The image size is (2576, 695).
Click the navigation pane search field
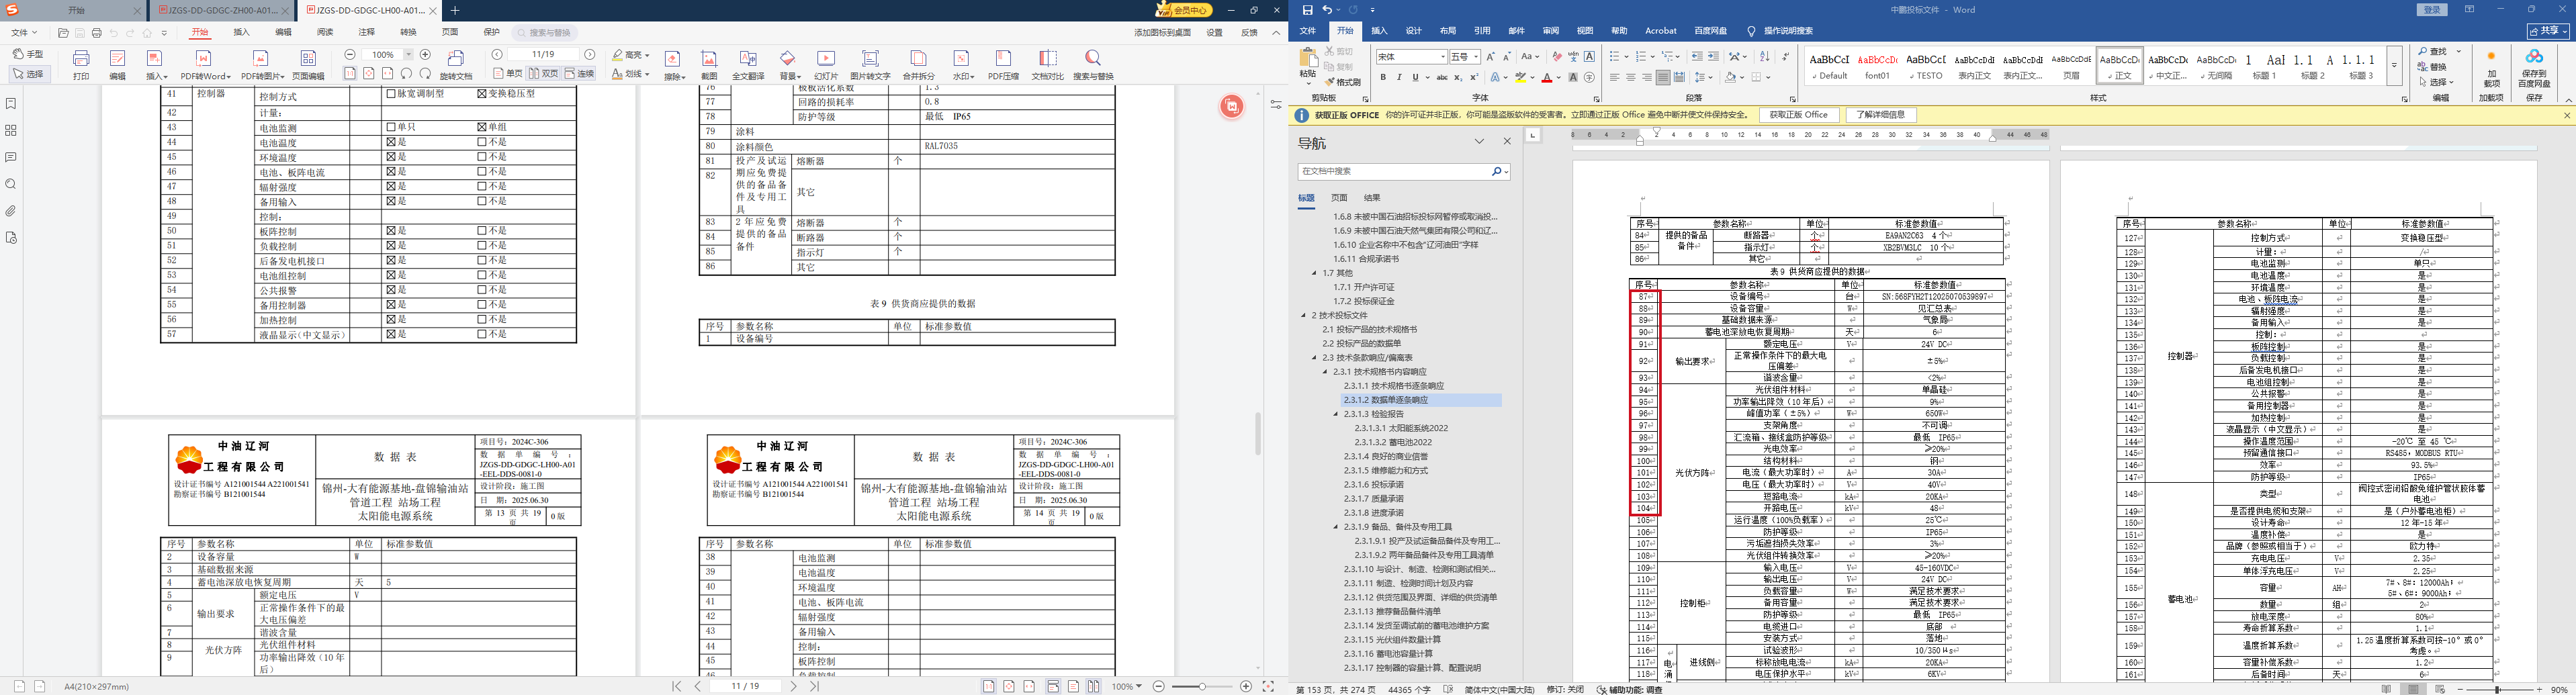pos(1393,172)
